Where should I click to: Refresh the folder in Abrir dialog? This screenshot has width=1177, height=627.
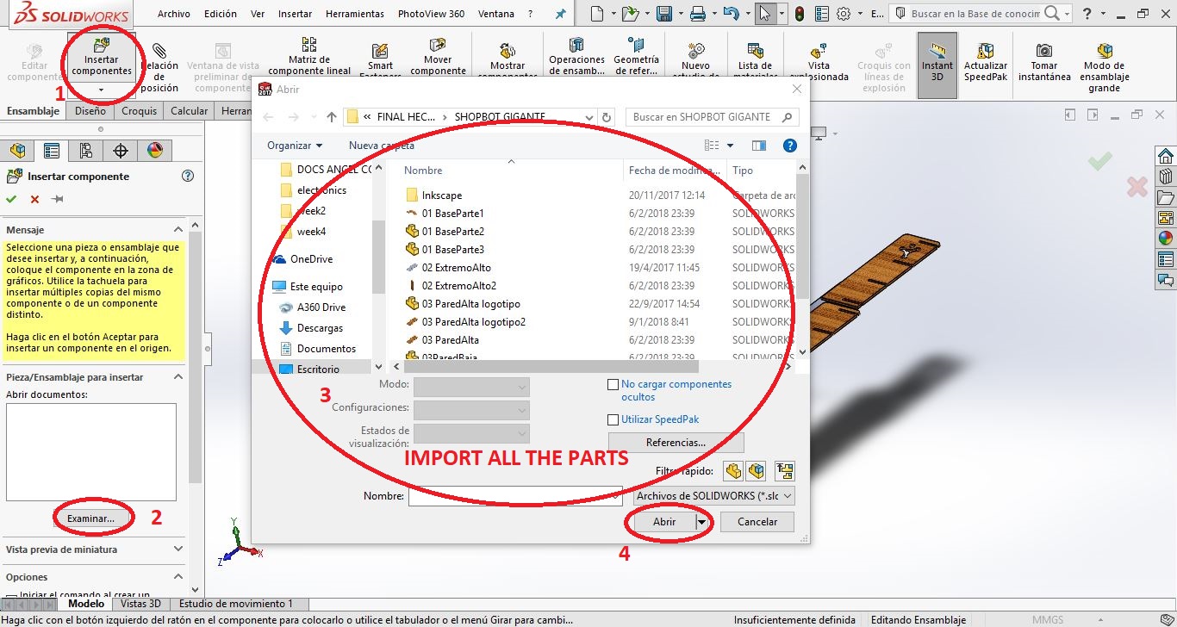(607, 117)
